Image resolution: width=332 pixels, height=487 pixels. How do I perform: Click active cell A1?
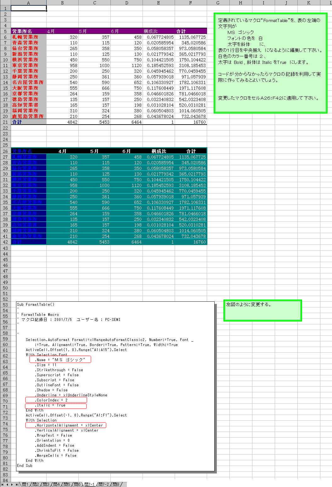(29, 8)
